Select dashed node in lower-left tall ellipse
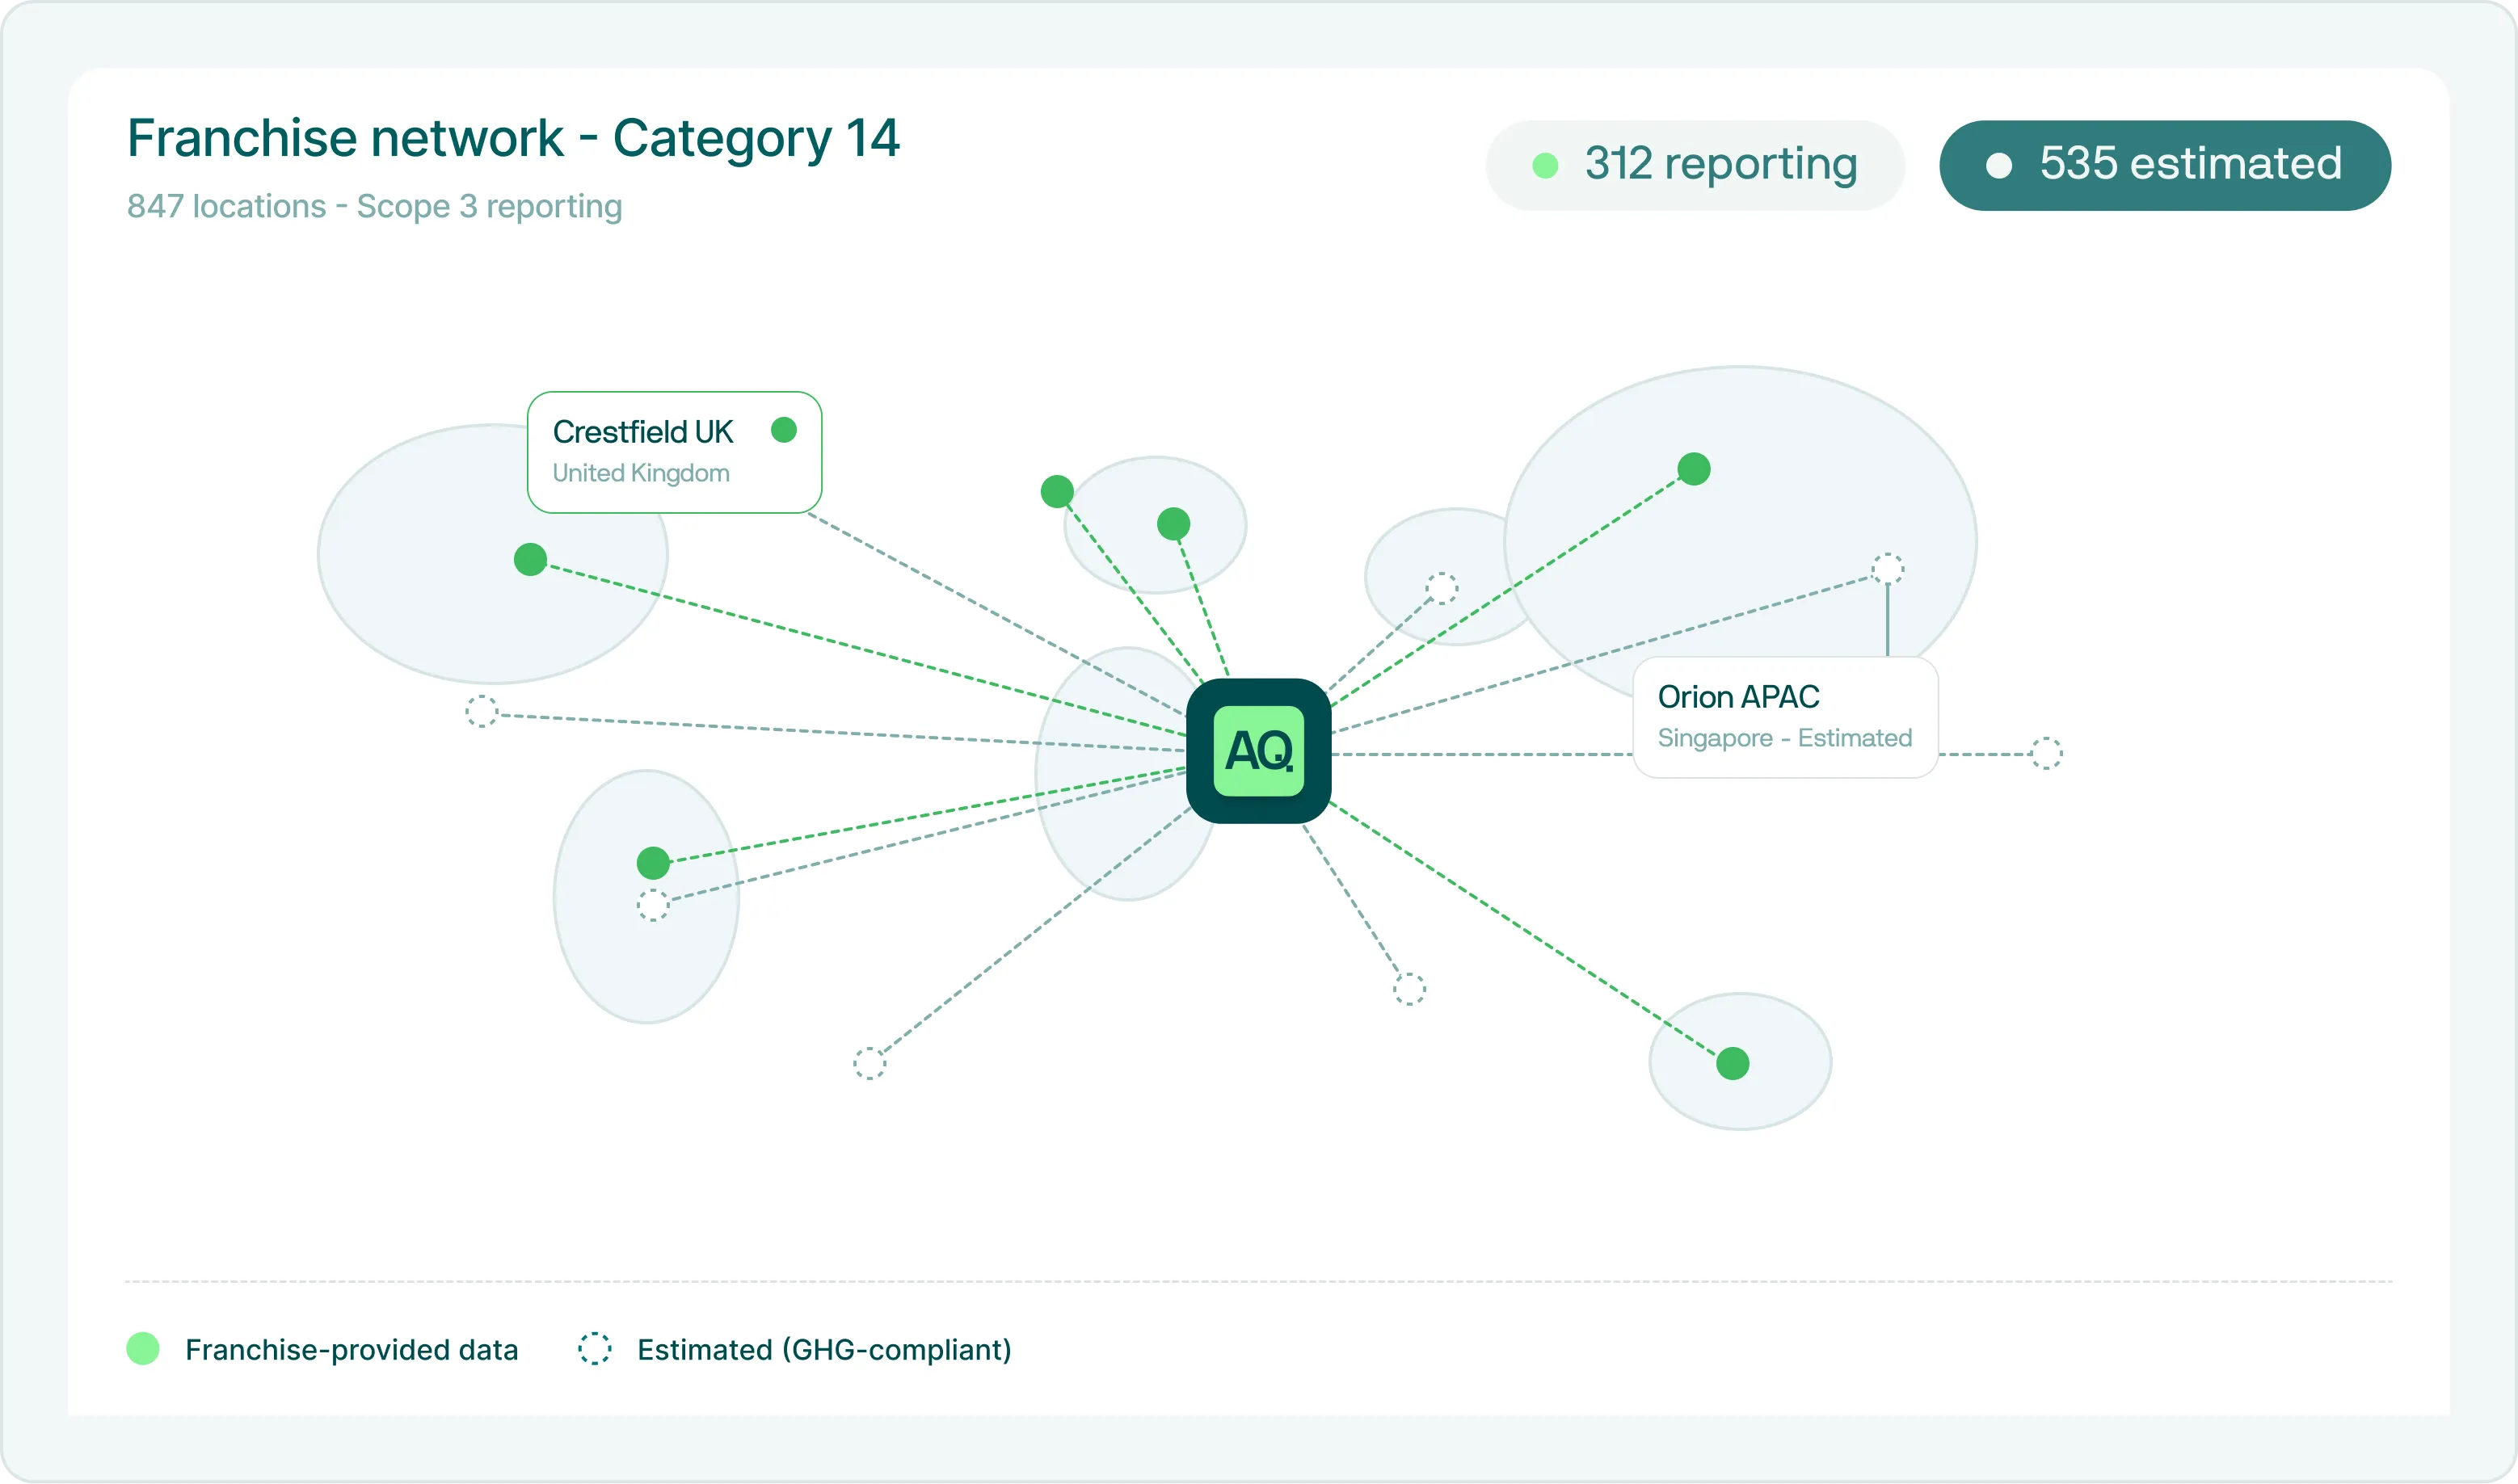The height and width of the screenshot is (1484, 2518). 653,905
